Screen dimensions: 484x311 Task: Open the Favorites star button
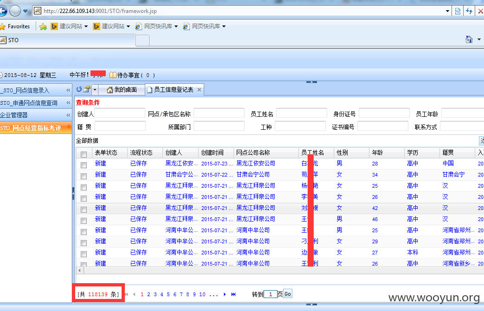(x=15, y=26)
